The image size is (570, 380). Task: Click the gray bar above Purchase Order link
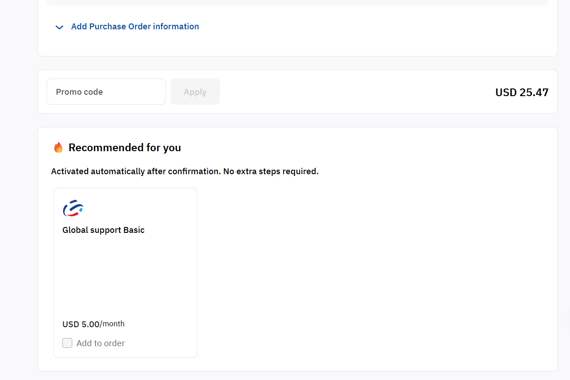(298, 2)
